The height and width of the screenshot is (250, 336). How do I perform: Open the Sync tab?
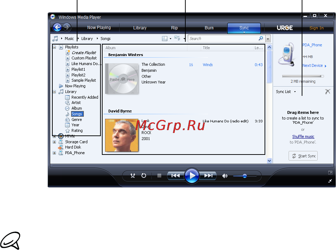point(244,28)
